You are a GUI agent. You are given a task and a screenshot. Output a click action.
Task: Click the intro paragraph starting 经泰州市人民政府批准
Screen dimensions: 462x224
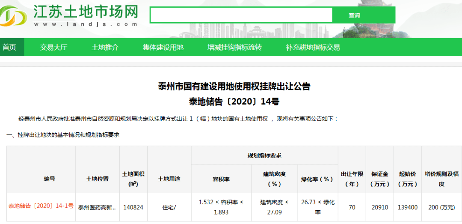click(x=178, y=119)
